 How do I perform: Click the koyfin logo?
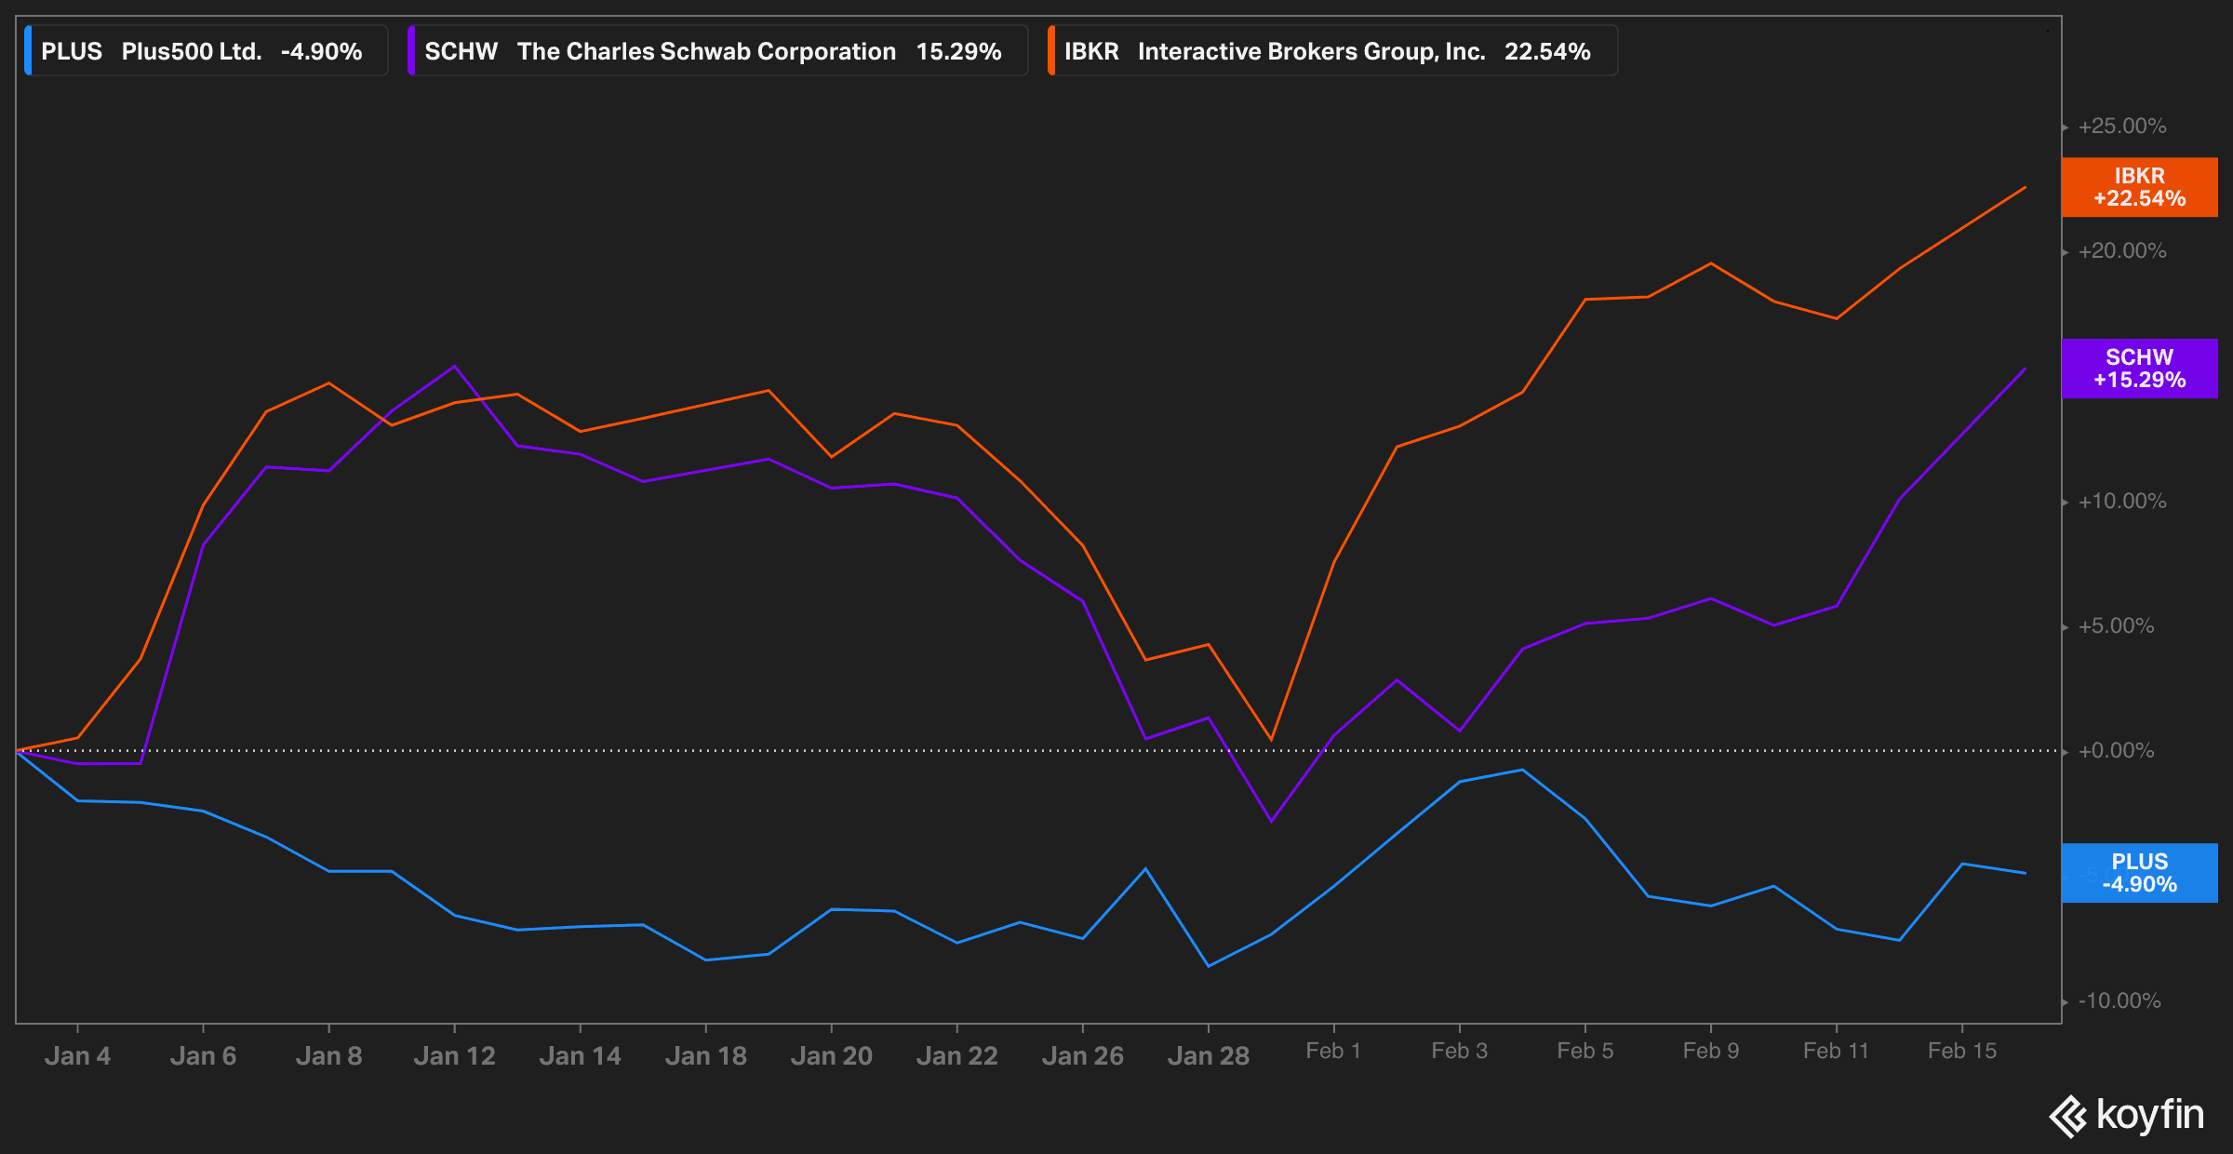[x=2126, y=1115]
